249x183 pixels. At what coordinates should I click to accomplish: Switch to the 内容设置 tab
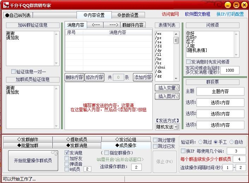click(x=94, y=15)
